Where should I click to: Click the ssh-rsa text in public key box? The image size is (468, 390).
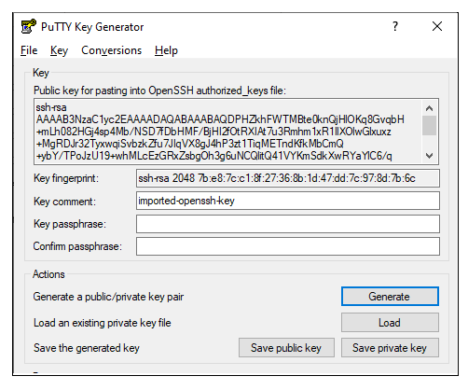(x=51, y=107)
